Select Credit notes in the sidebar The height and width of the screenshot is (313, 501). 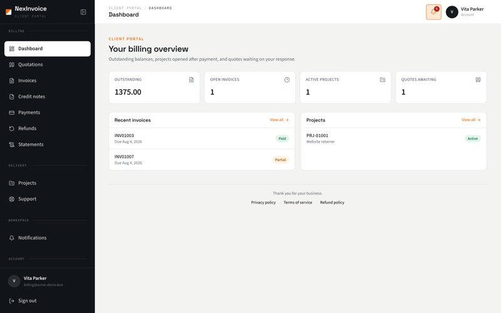(48, 97)
